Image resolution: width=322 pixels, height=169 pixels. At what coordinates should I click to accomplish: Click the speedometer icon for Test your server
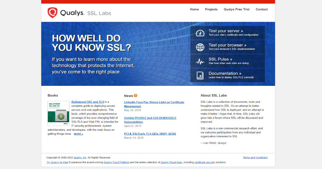coord(200,33)
